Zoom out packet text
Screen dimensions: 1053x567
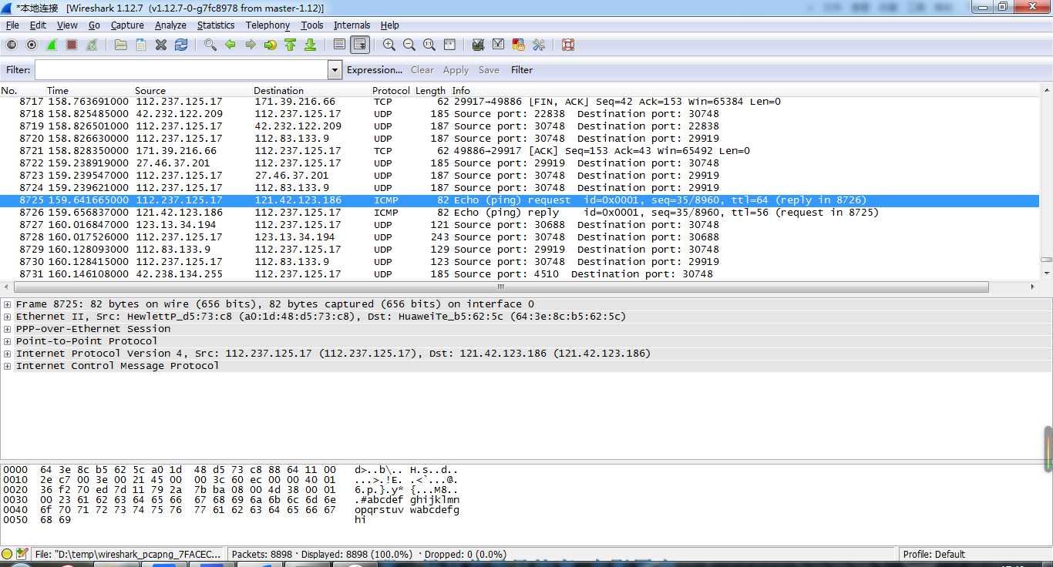click(x=409, y=45)
